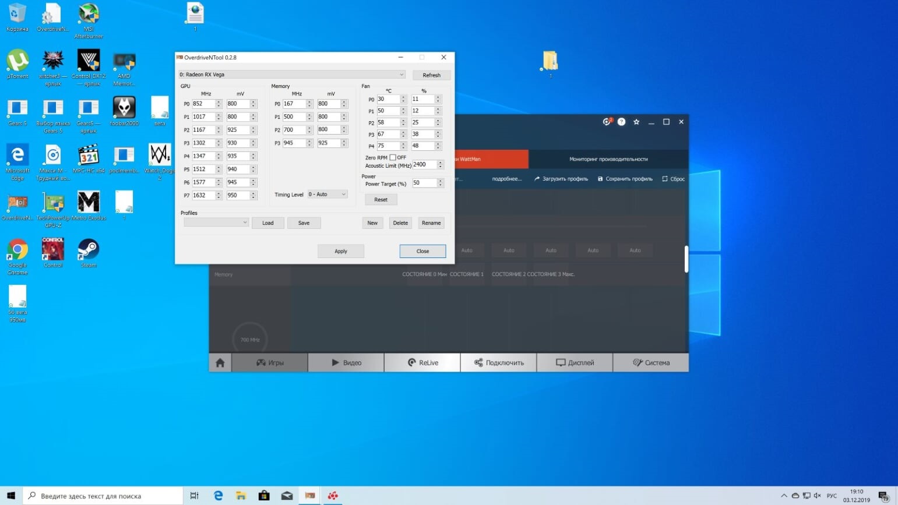The height and width of the screenshot is (505, 898).
Task: Click Сброс in Radeon WattMan
Action: click(x=673, y=179)
